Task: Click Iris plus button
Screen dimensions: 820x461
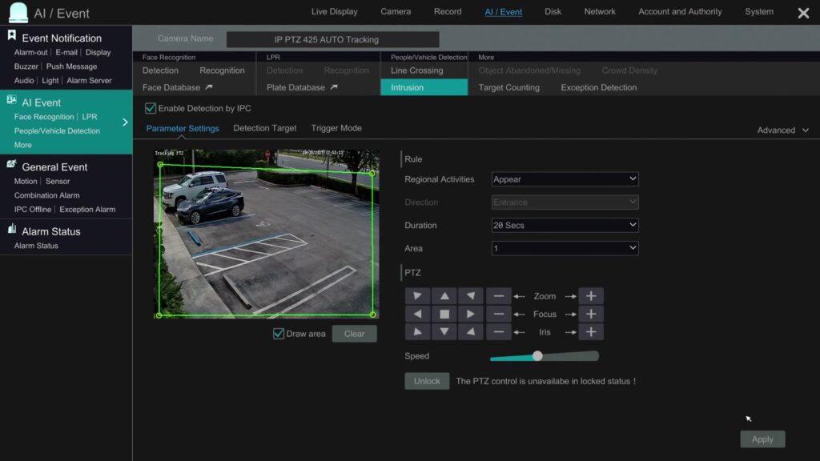Action: (591, 332)
